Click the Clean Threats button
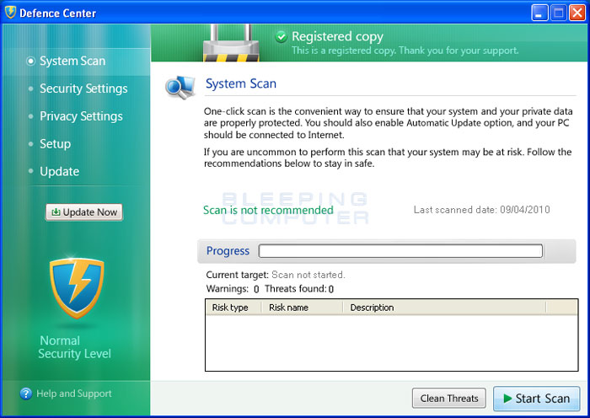Viewport: 590px width, 418px height. coord(449,398)
